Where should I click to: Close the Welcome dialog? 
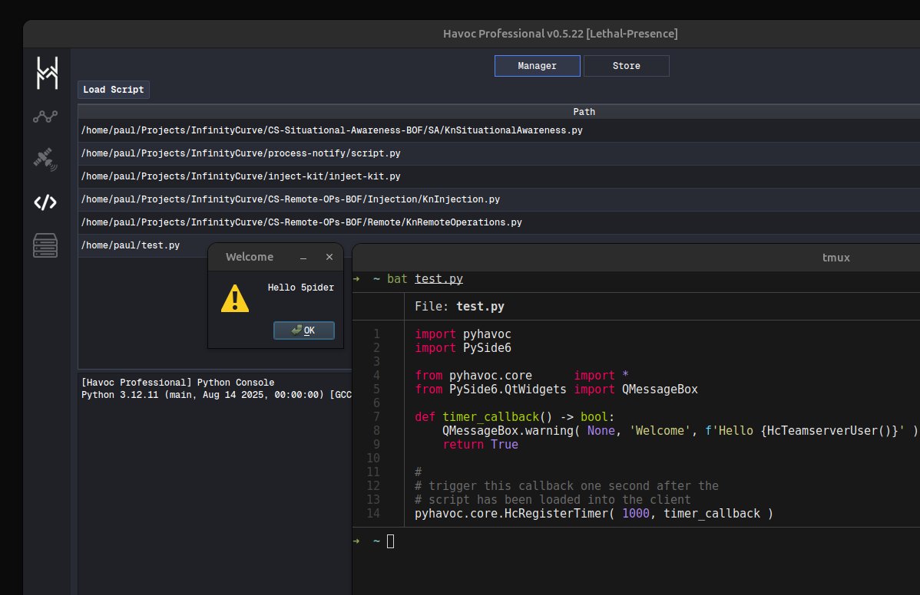(329, 257)
